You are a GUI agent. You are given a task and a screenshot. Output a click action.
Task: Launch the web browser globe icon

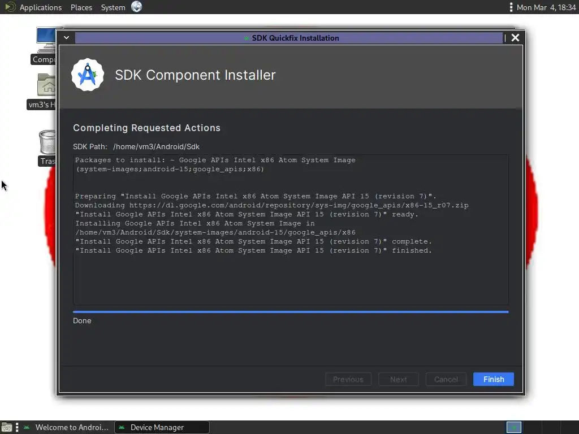coord(137,7)
